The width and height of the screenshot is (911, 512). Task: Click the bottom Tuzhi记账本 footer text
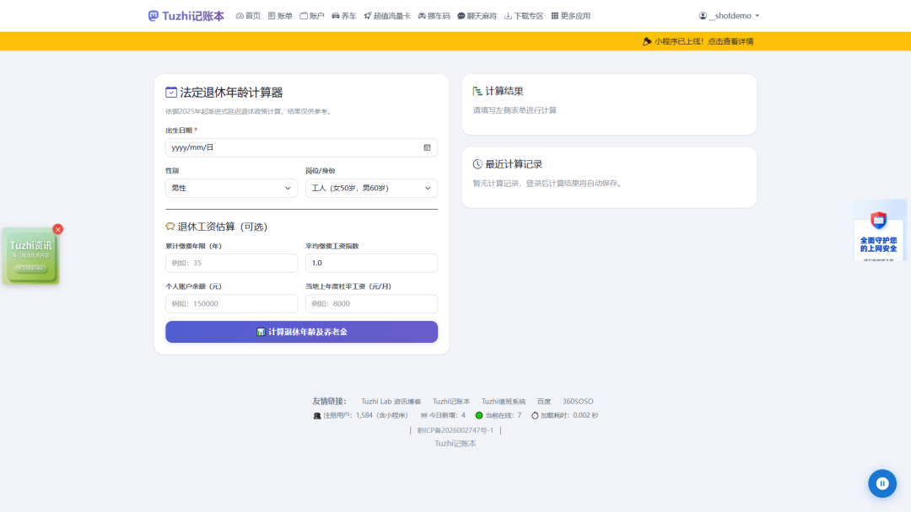455,444
